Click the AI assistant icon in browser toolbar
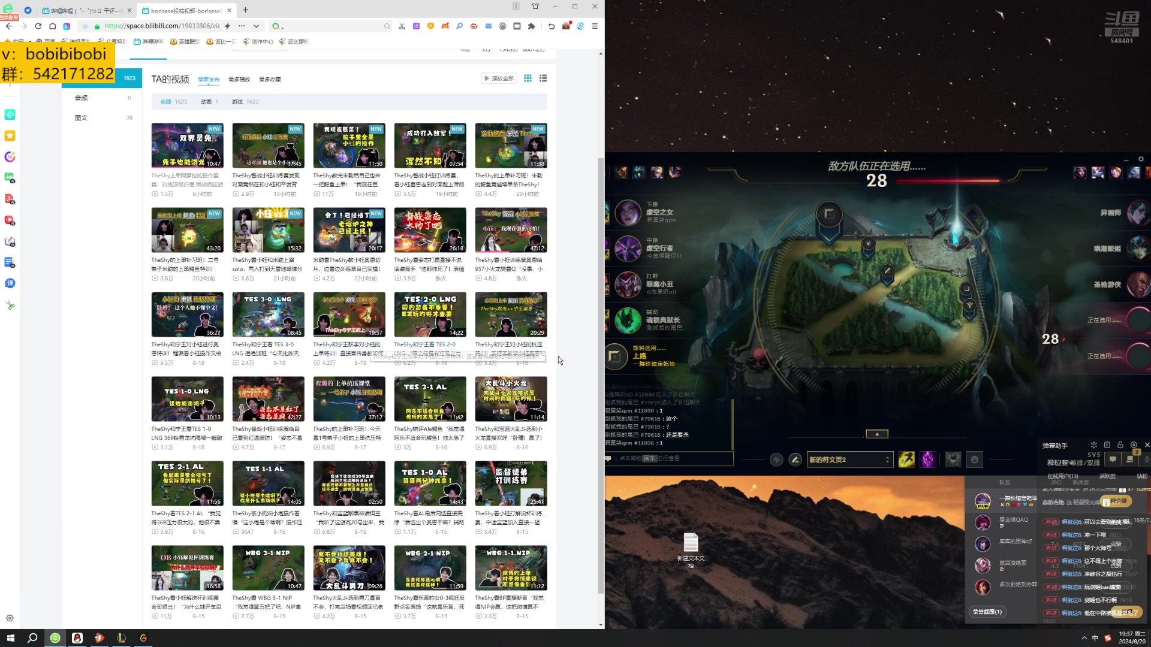The width and height of the screenshot is (1151, 647). click(67, 26)
